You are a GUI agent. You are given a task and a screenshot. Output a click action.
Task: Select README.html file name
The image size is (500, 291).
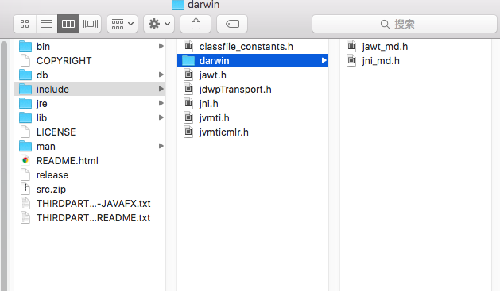pyautogui.click(x=68, y=161)
